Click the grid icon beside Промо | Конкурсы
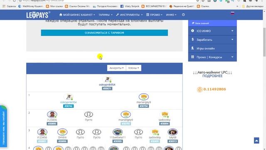The width and height of the screenshot is (266, 150). [x=192, y=57]
